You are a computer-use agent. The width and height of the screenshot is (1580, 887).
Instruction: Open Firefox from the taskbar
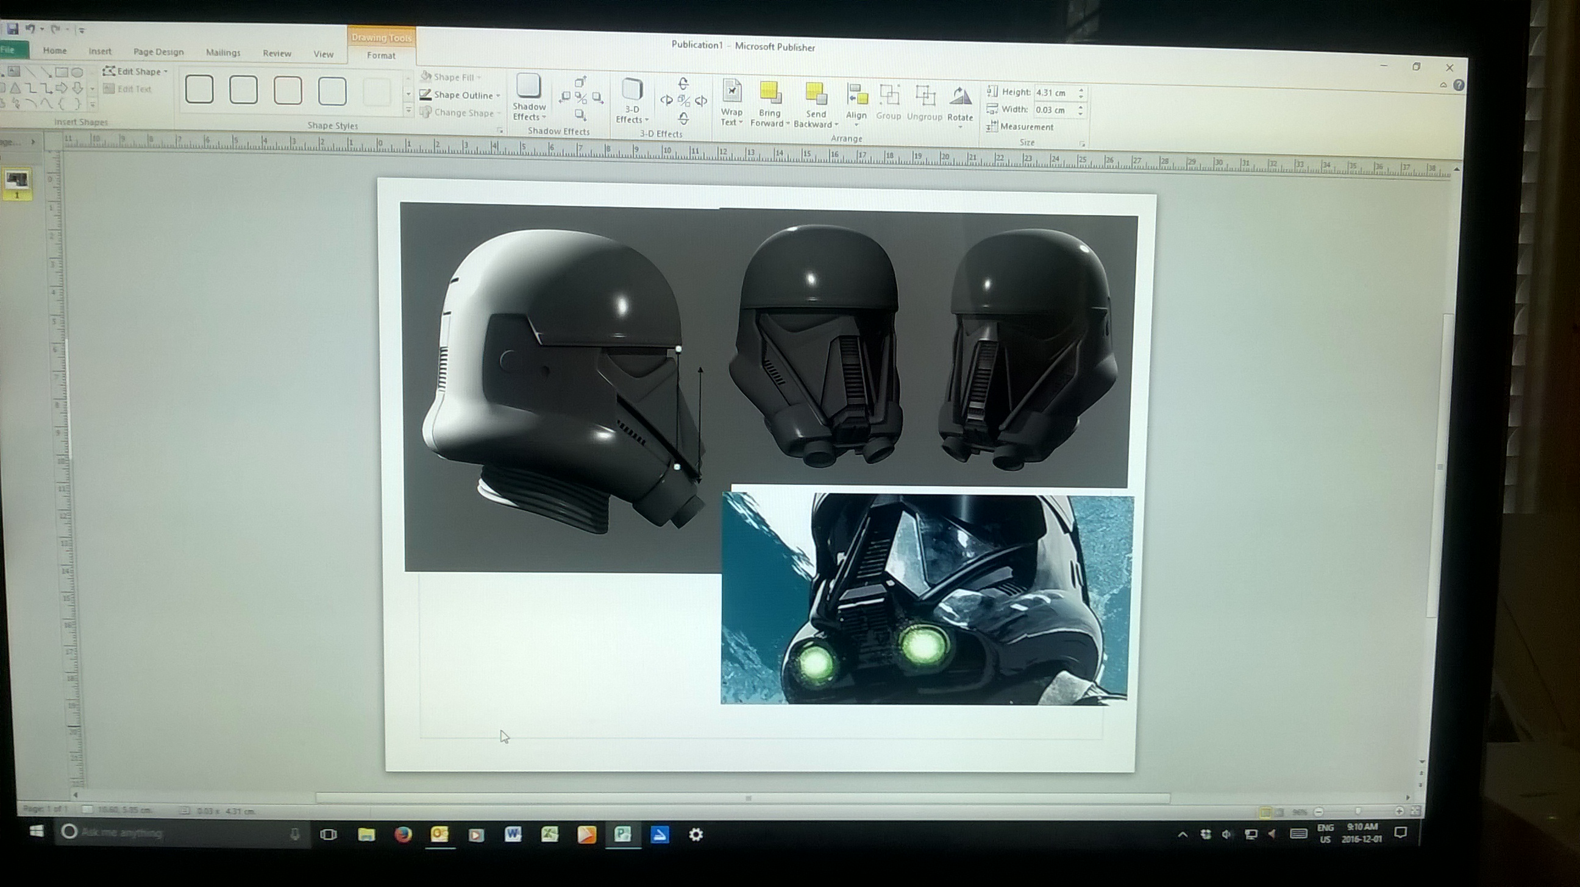coord(402,834)
